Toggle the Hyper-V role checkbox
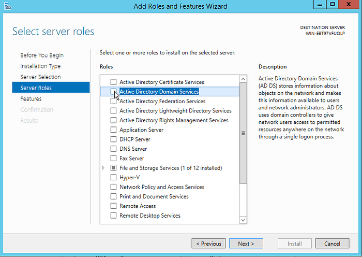The image size is (362, 257). (x=113, y=178)
